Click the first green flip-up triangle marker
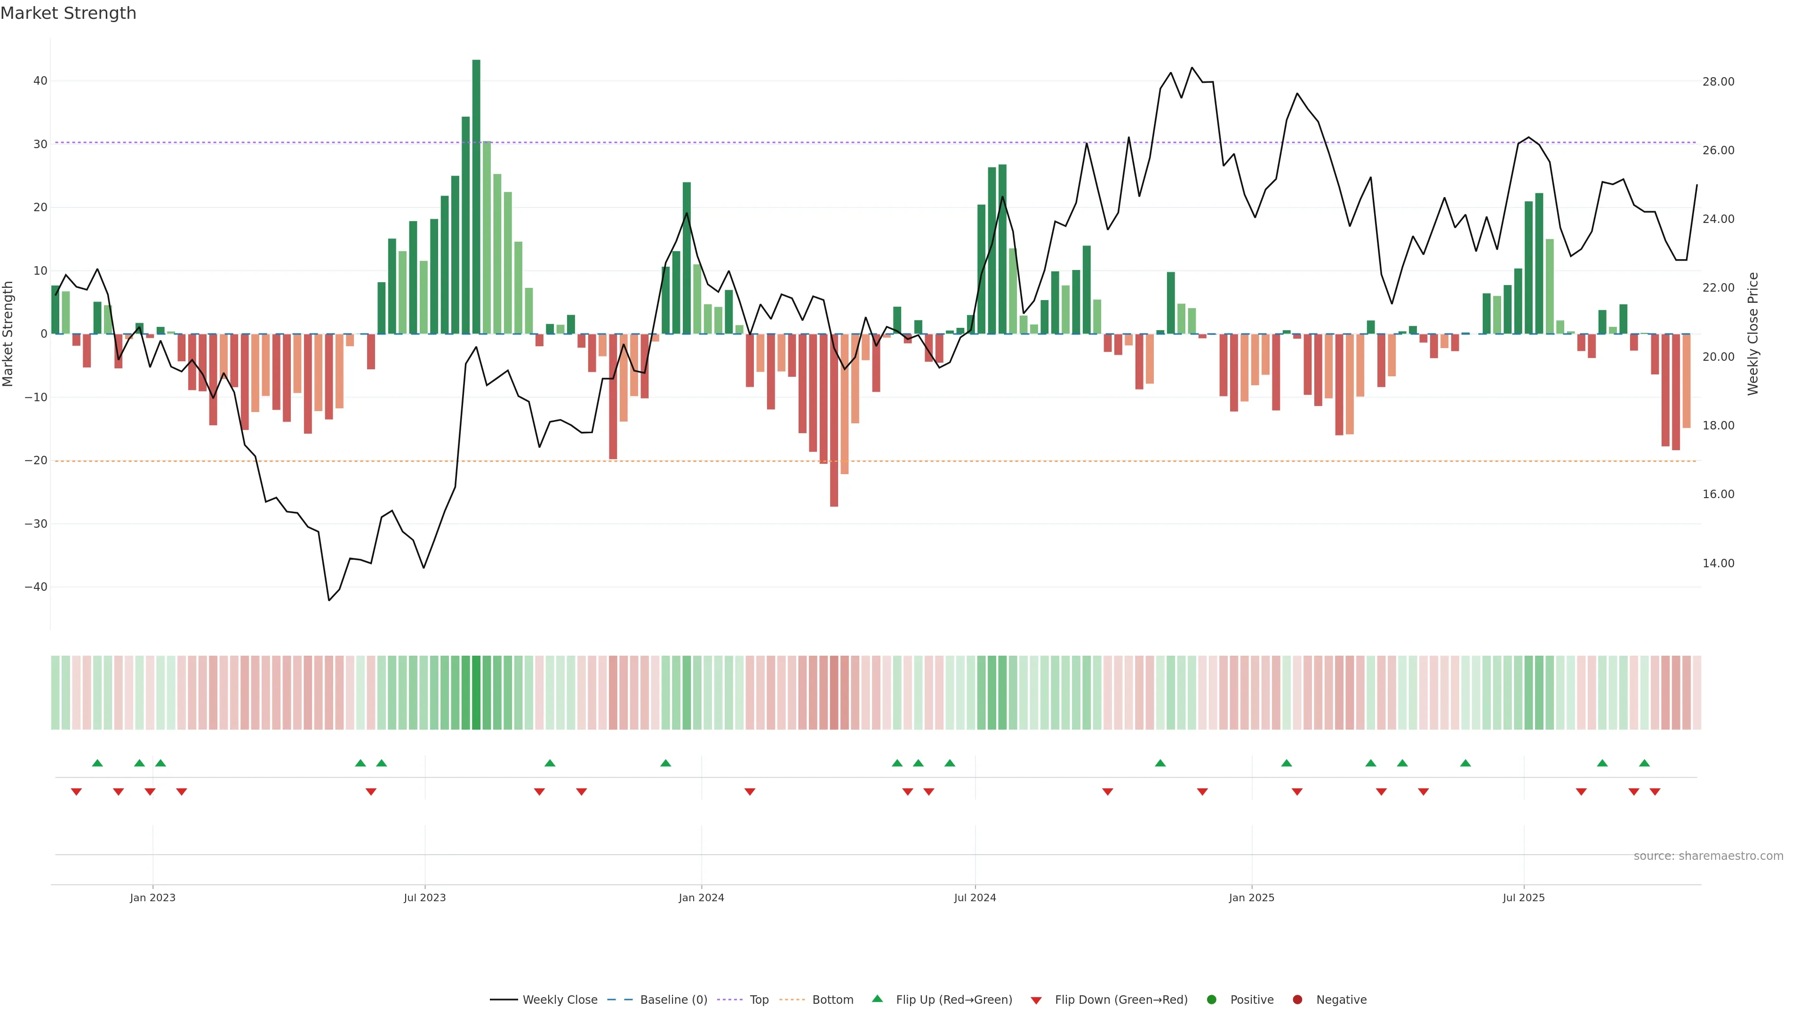This screenshot has width=1807, height=1016. point(97,763)
